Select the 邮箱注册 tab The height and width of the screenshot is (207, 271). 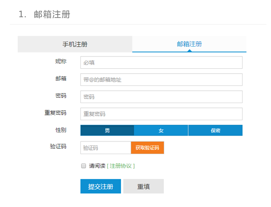click(189, 44)
